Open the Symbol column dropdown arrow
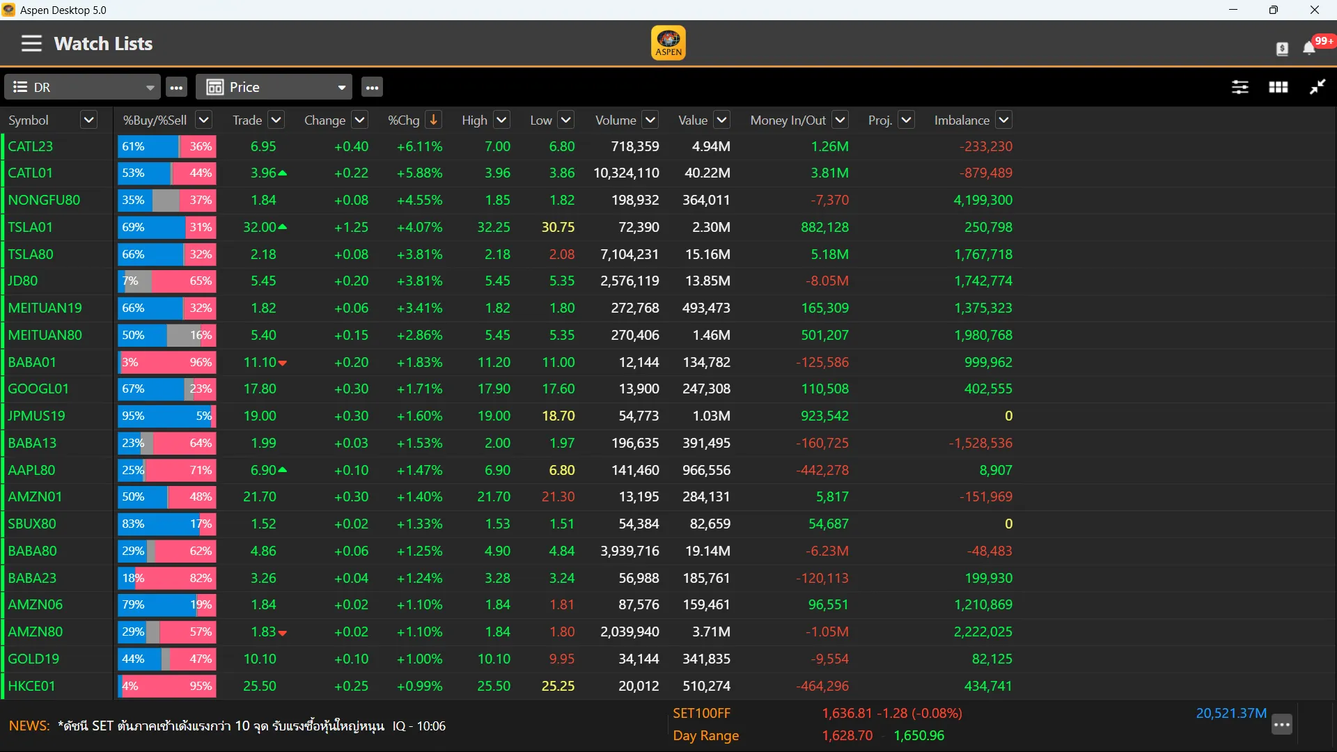This screenshot has height=752, width=1337. [x=88, y=120]
